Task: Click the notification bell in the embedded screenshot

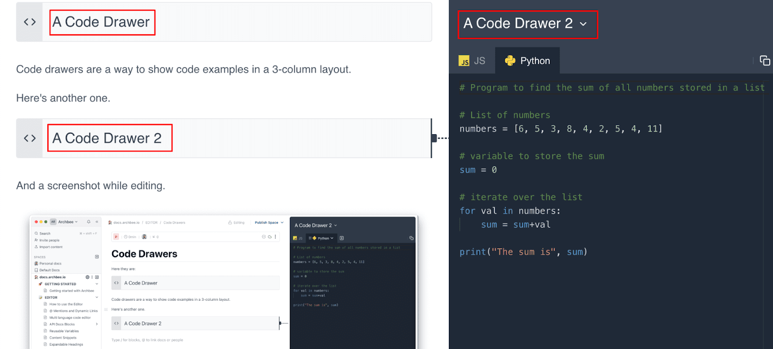Action: click(x=88, y=222)
